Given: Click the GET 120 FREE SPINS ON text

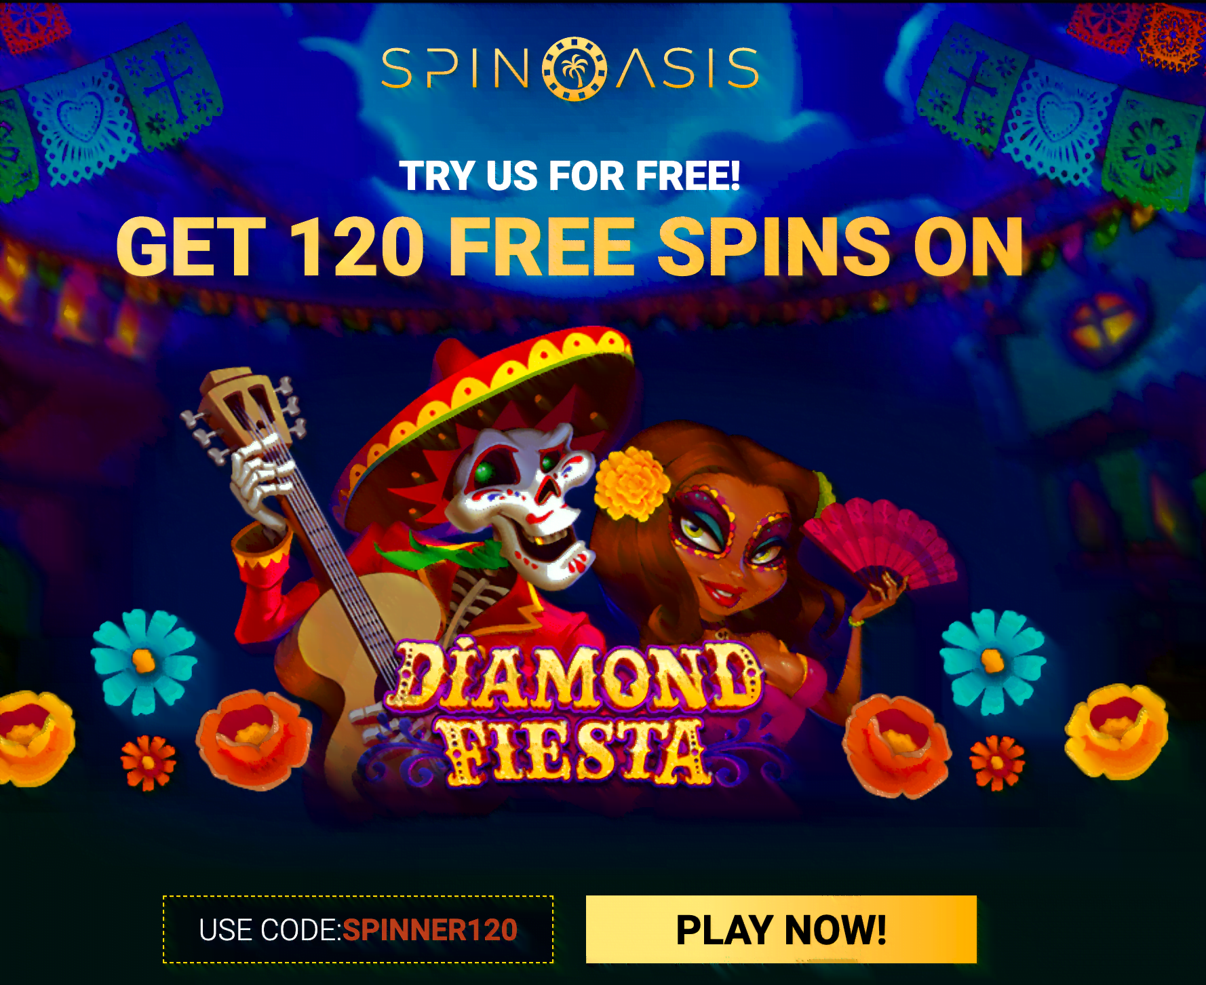Looking at the screenshot, I should click(x=570, y=247).
